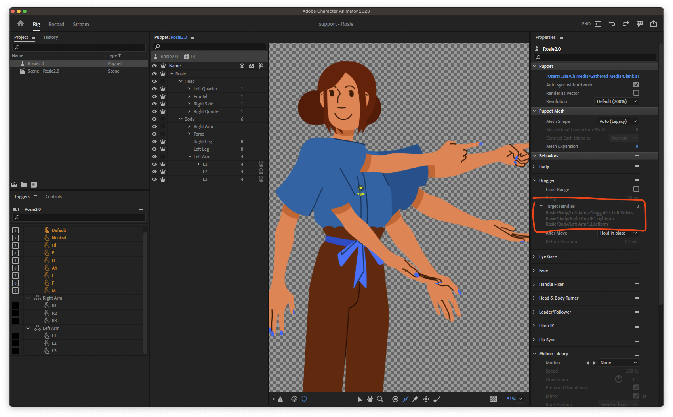Open the Share export icon
Screen dimensions: 673x417
[654, 24]
